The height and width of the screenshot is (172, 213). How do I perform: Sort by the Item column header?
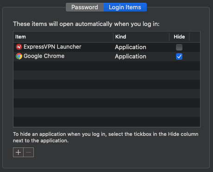63,37
